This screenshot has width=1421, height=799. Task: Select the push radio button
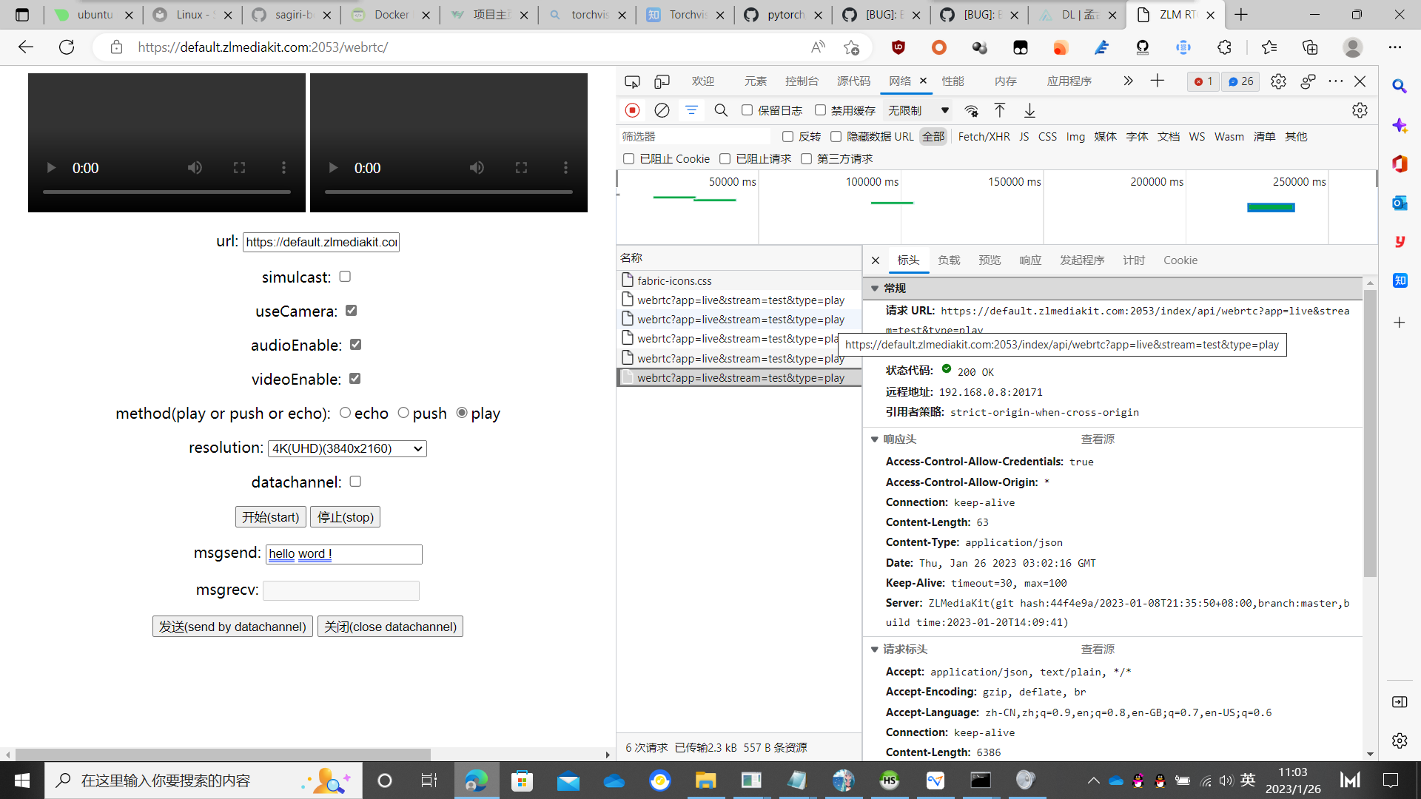pos(403,412)
